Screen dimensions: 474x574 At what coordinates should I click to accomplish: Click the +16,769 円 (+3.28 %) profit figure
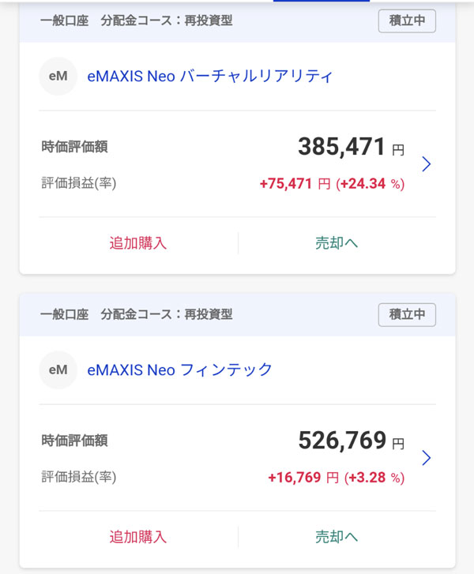coord(336,478)
